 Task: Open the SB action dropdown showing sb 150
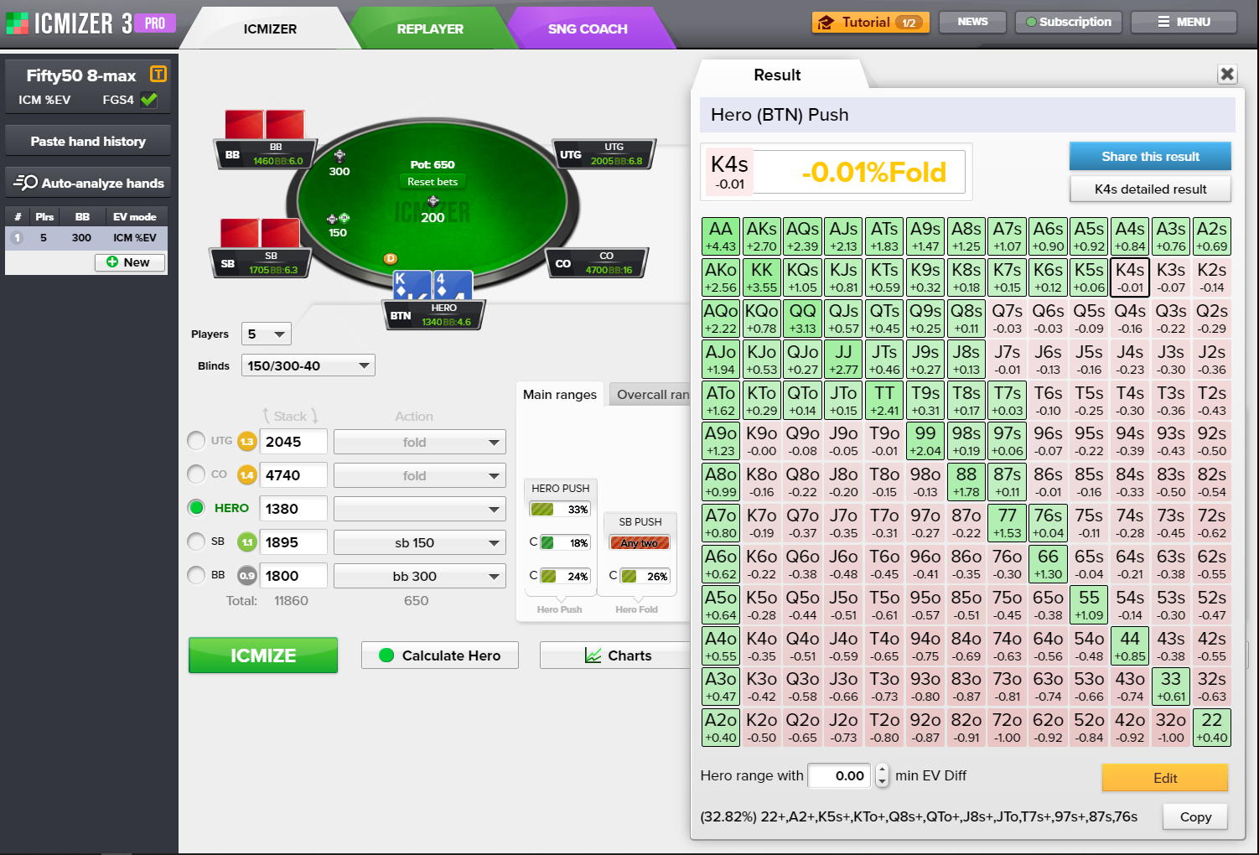click(420, 542)
